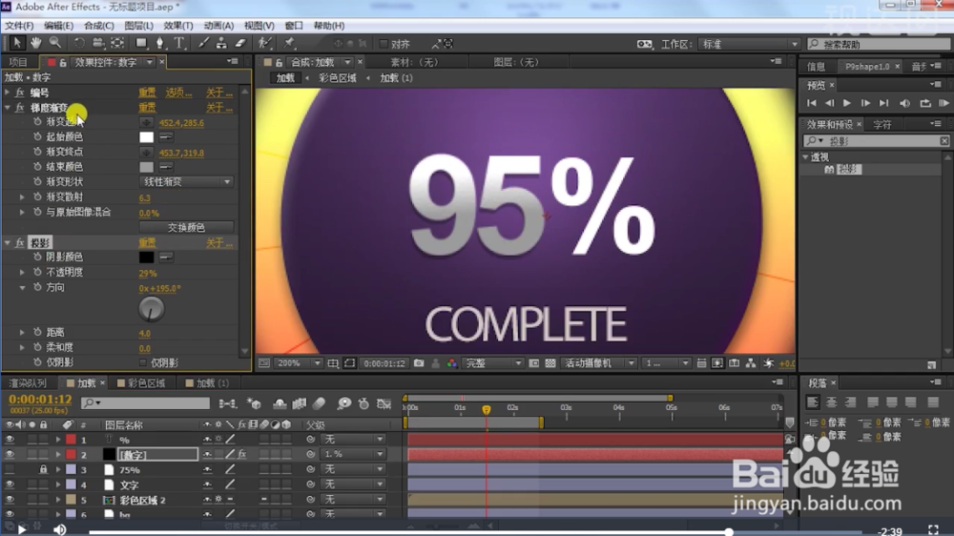This screenshot has height=536, width=954.
Task: Open the composition mini-flowchart in timeline
Action: (x=228, y=403)
